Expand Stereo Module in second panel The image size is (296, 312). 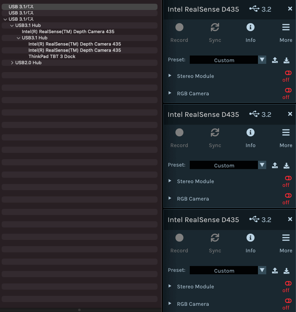[170, 181]
